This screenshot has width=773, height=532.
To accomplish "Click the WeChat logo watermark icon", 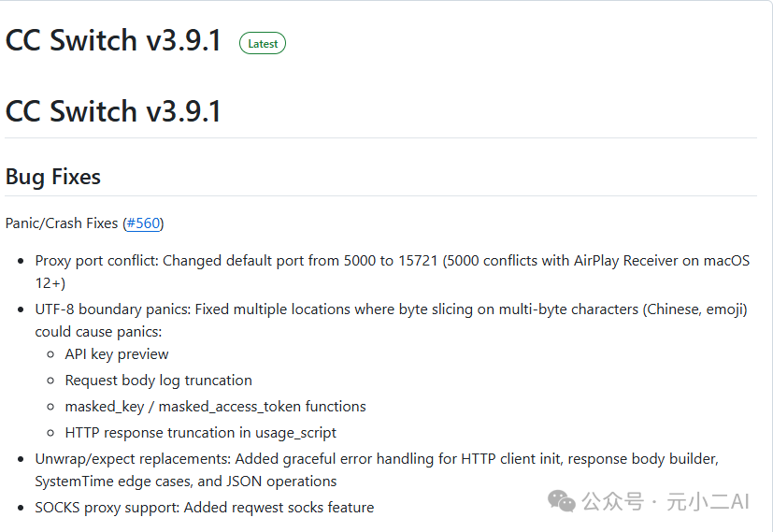I will pyautogui.click(x=562, y=501).
